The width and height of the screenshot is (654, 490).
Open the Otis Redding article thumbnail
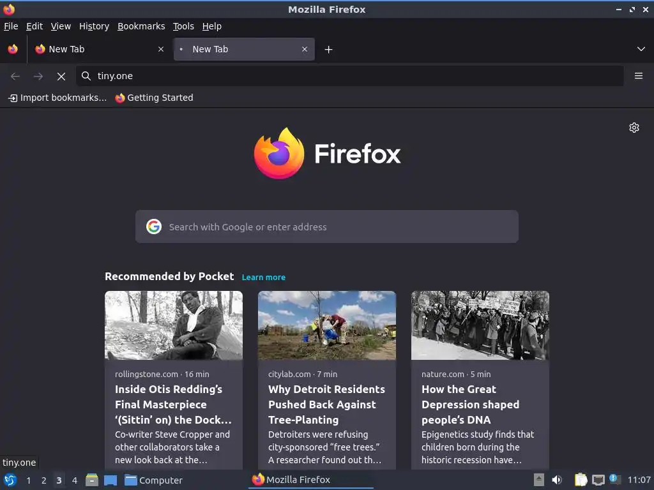(174, 325)
